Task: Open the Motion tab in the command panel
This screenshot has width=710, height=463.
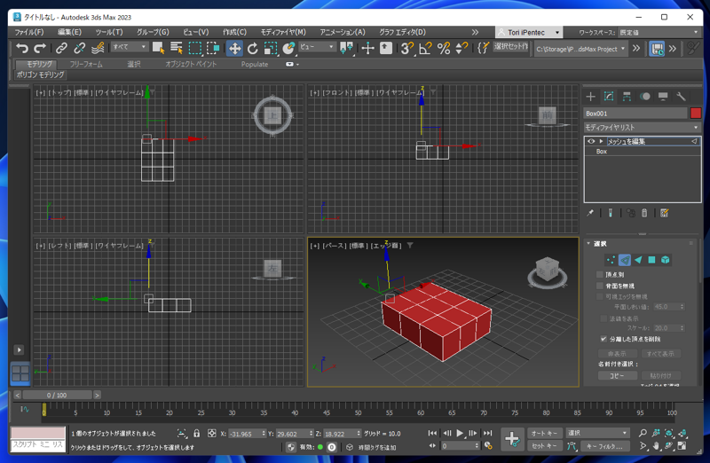Action: coord(645,97)
